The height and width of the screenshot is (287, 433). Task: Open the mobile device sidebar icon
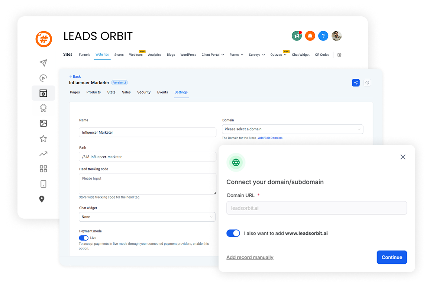coord(43,184)
